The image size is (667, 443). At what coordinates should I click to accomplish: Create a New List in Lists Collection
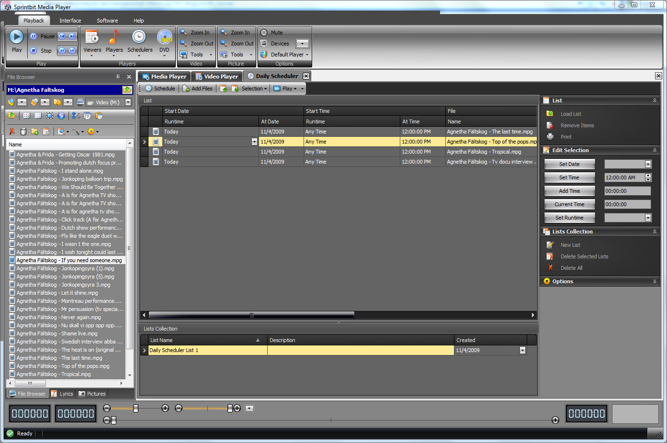coord(570,245)
